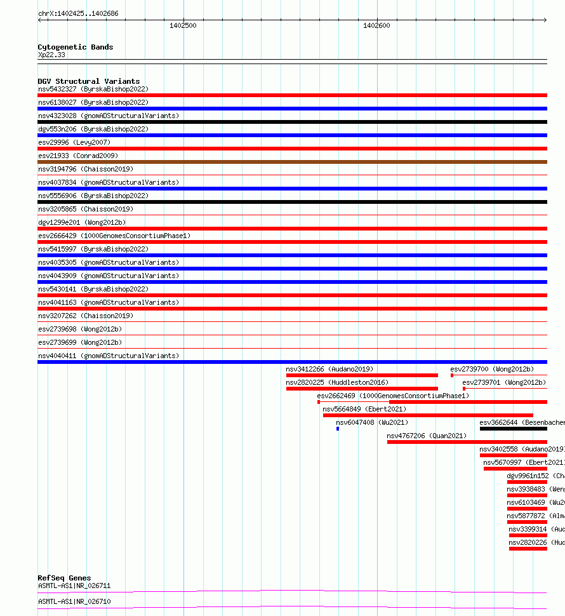565x616 pixels.
Task: Click the brown bar under esv21933
Action: [x=292, y=162]
